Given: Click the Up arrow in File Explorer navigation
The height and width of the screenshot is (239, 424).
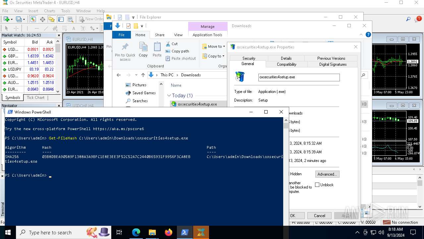Looking at the screenshot, I should click(143, 75).
